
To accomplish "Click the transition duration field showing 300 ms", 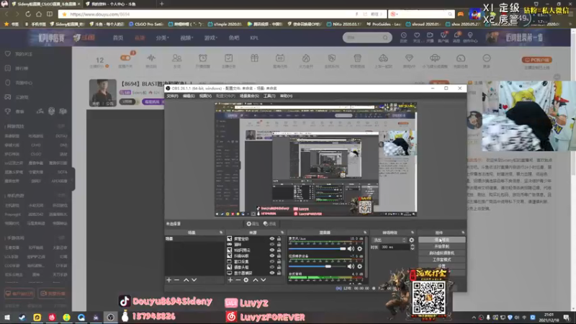I will [395, 247].
